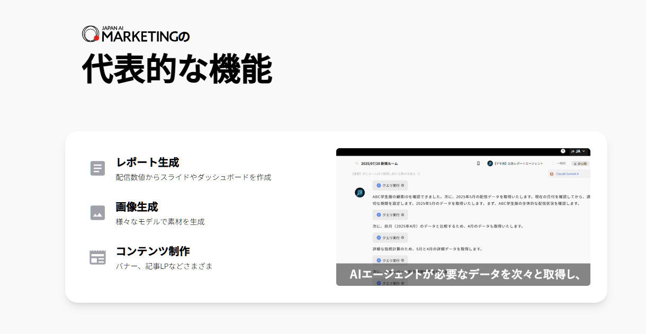
Task: Select the 一時的 option
Action: [x=560, y=163]
